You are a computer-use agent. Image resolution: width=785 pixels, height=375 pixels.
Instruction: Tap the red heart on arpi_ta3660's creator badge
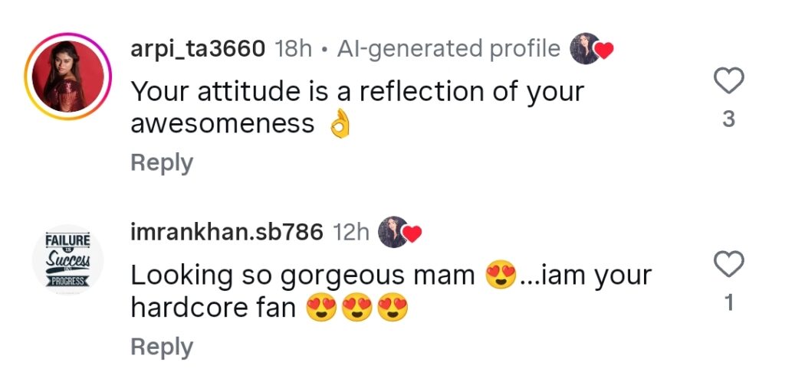pyautogui.click(x=604, y=51)
